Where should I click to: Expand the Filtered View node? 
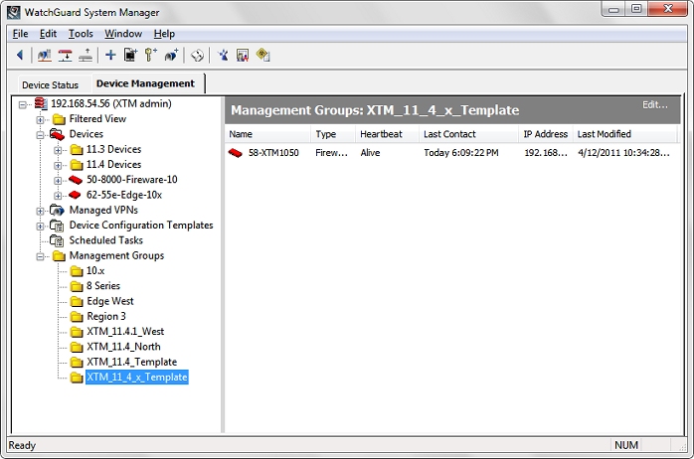click(x=41, y=119)
